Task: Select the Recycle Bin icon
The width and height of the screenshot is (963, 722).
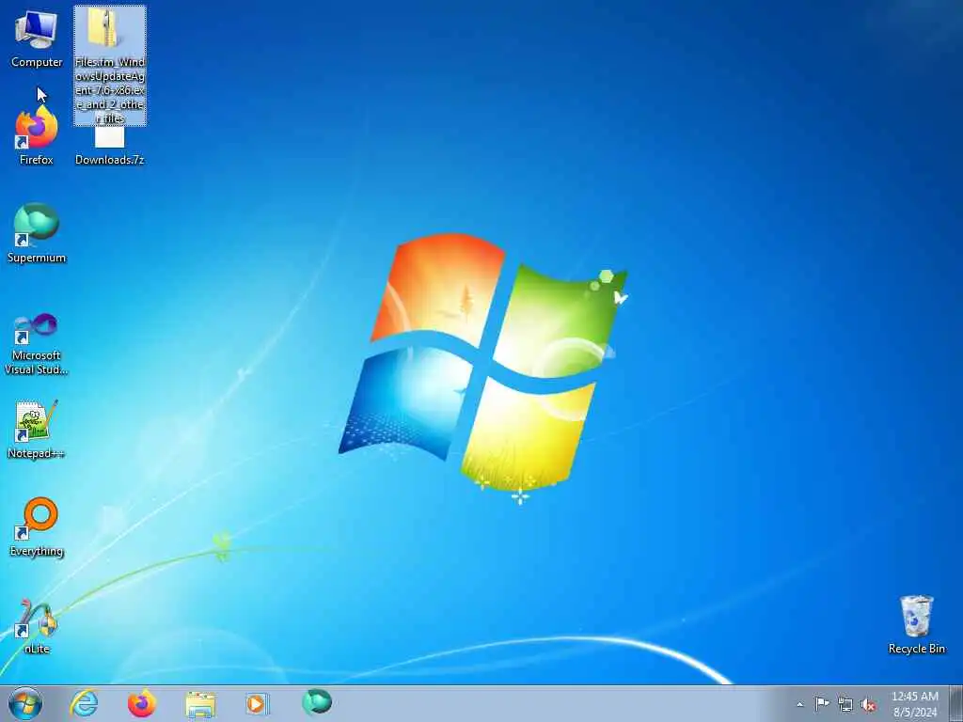Action: [916, 624]
